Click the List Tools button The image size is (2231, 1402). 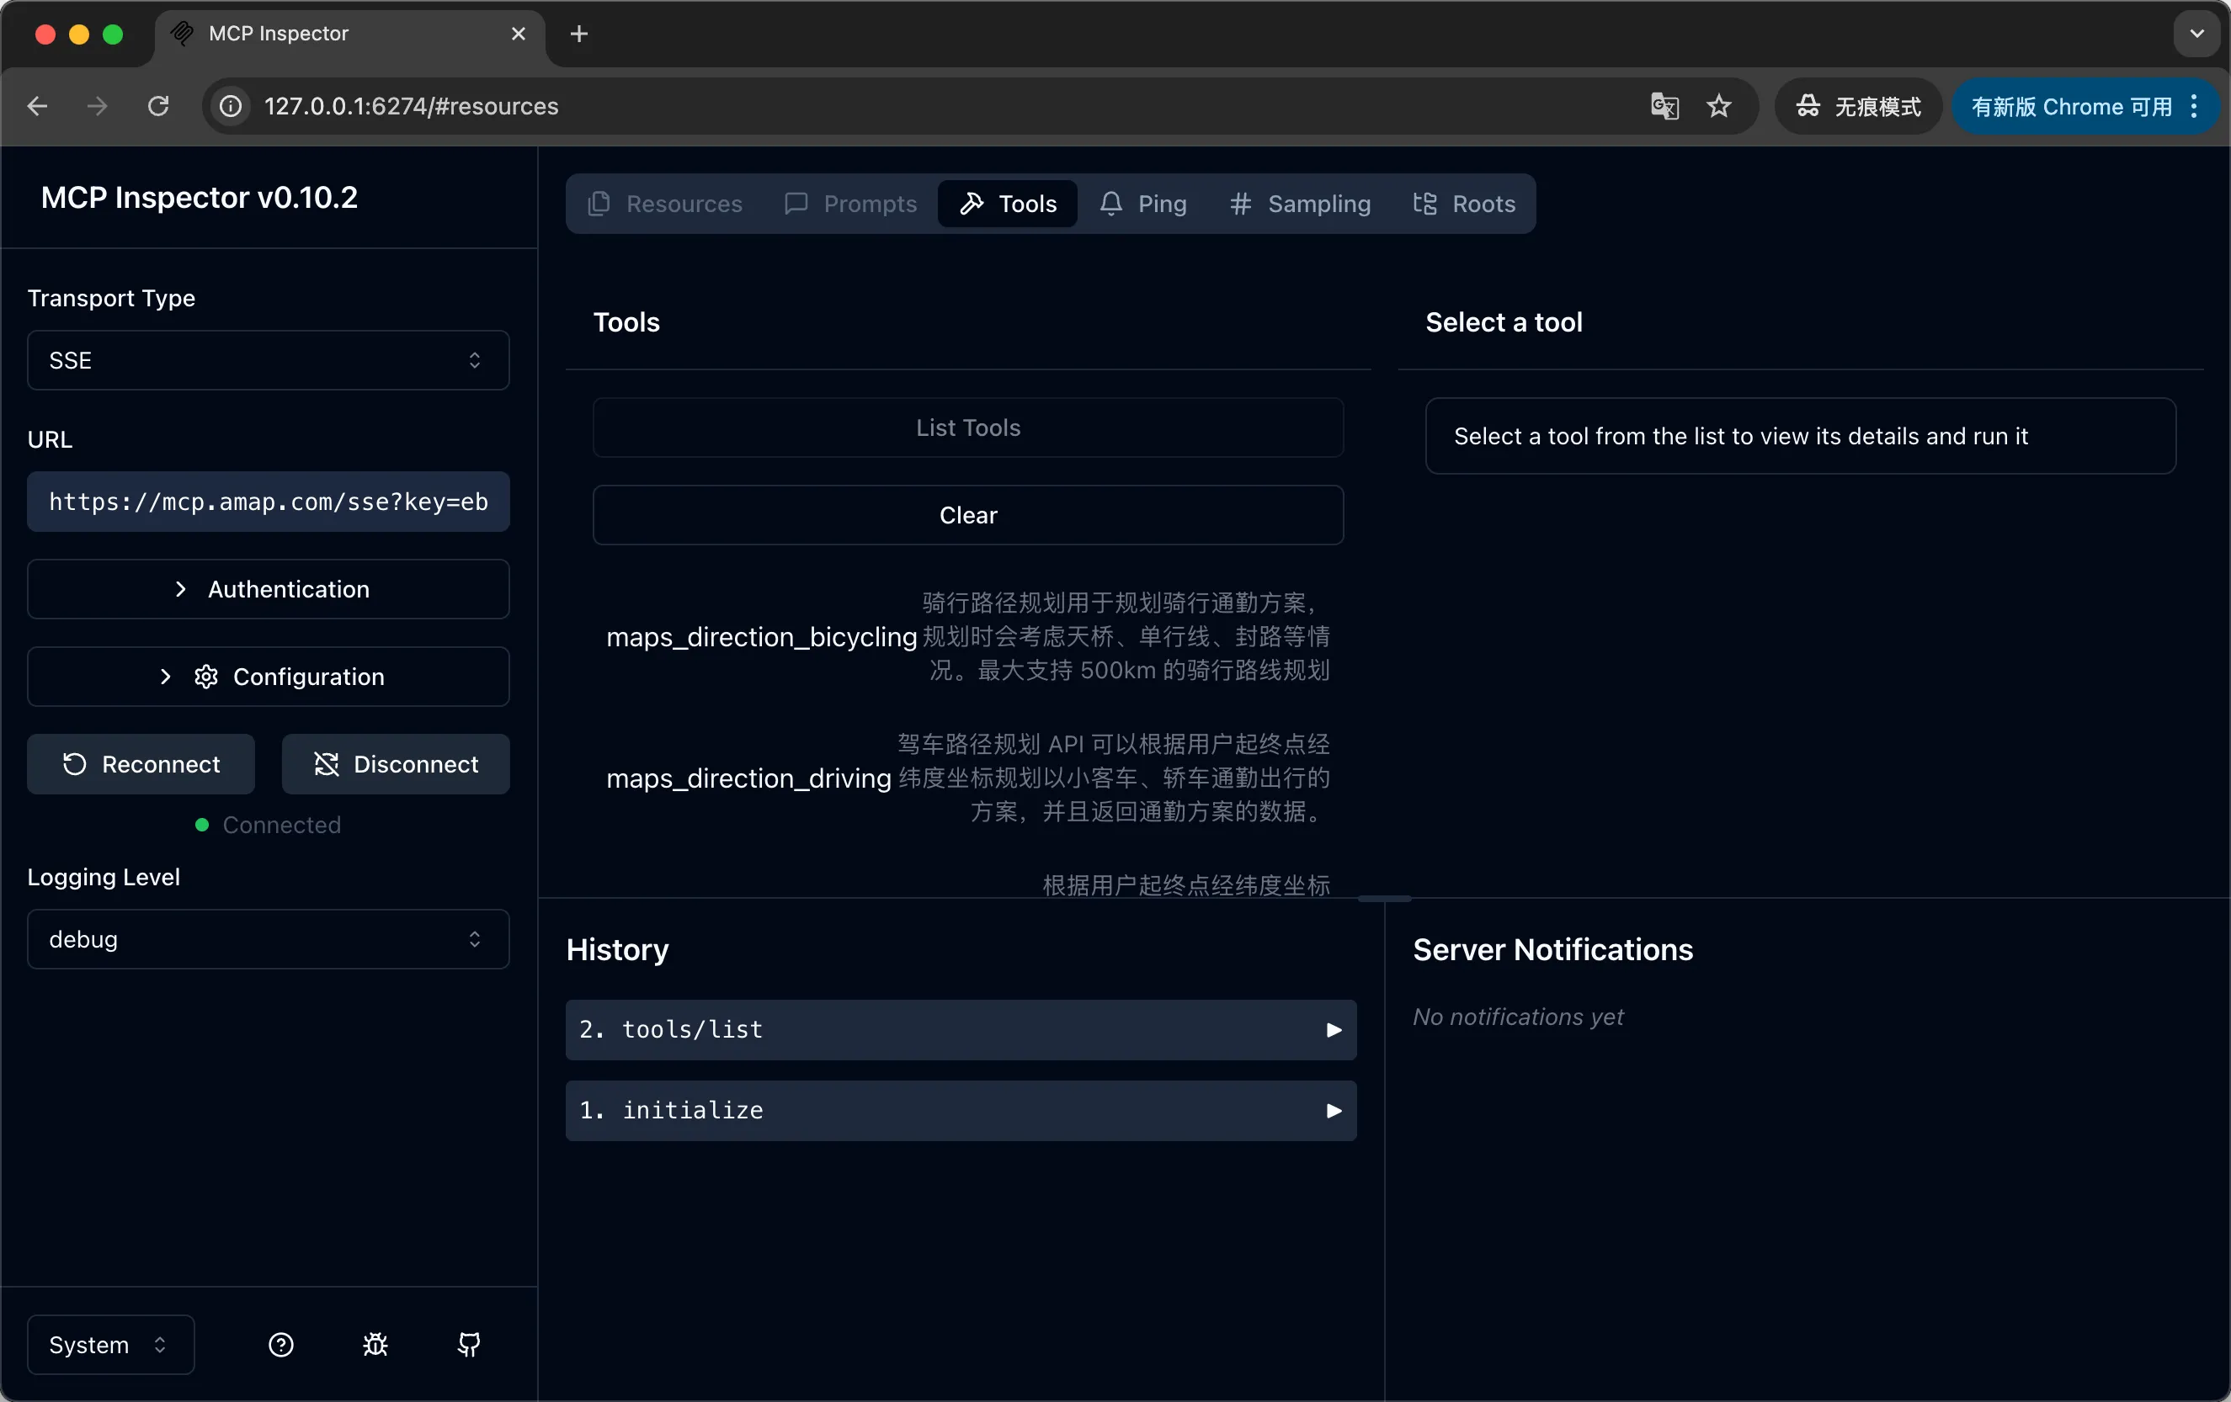(x=968, y=428)
